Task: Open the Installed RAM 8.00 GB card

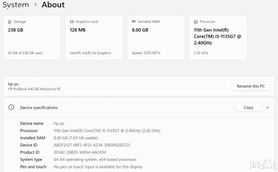Action: pyautogui.click(x=156, y=37)
